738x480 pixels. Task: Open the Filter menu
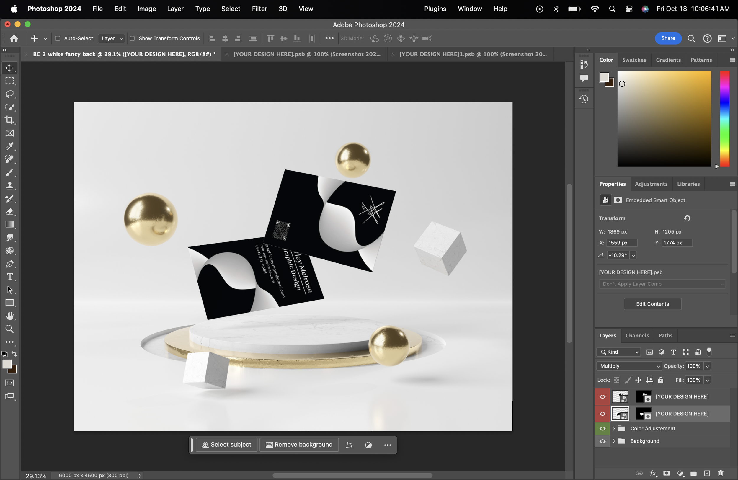click(x=259, y=9)
